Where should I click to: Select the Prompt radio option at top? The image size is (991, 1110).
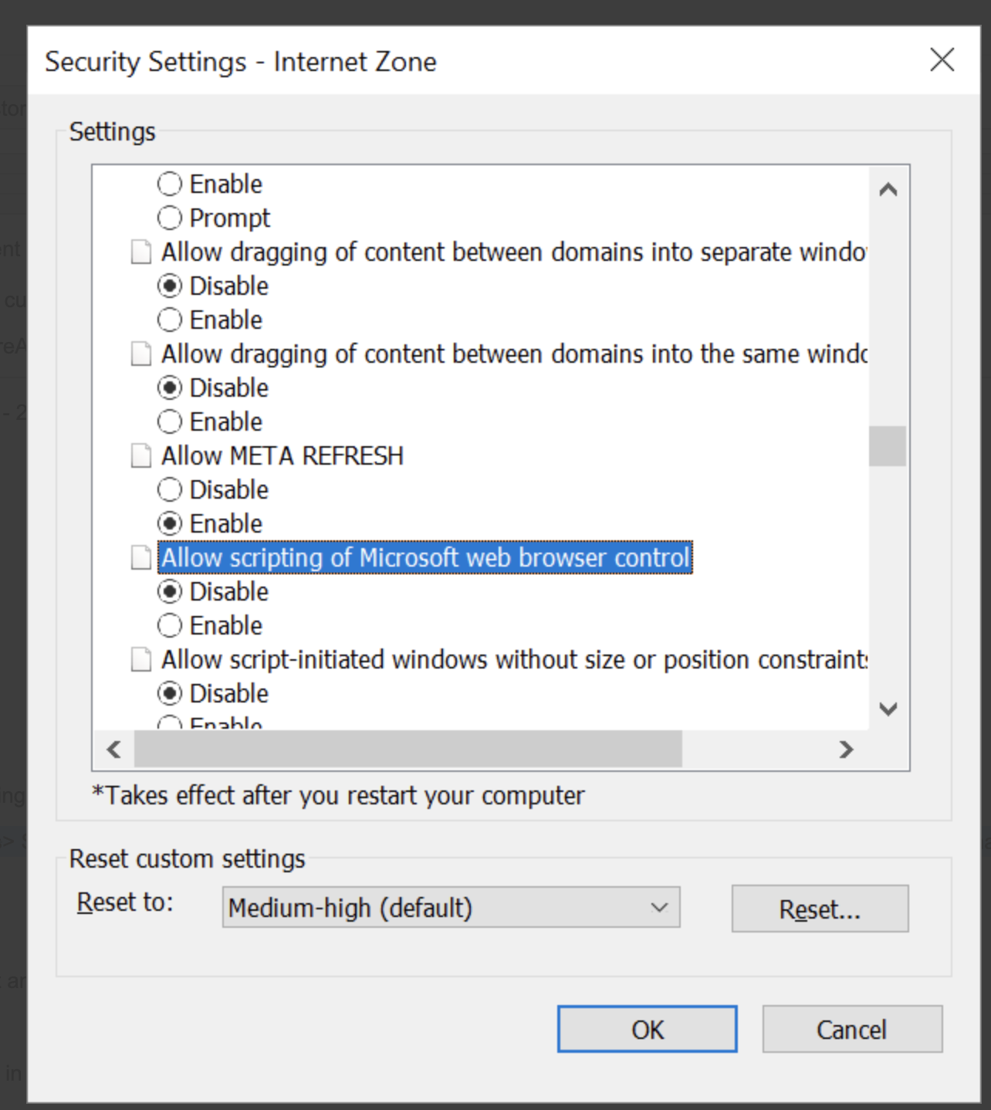point(170,218)
